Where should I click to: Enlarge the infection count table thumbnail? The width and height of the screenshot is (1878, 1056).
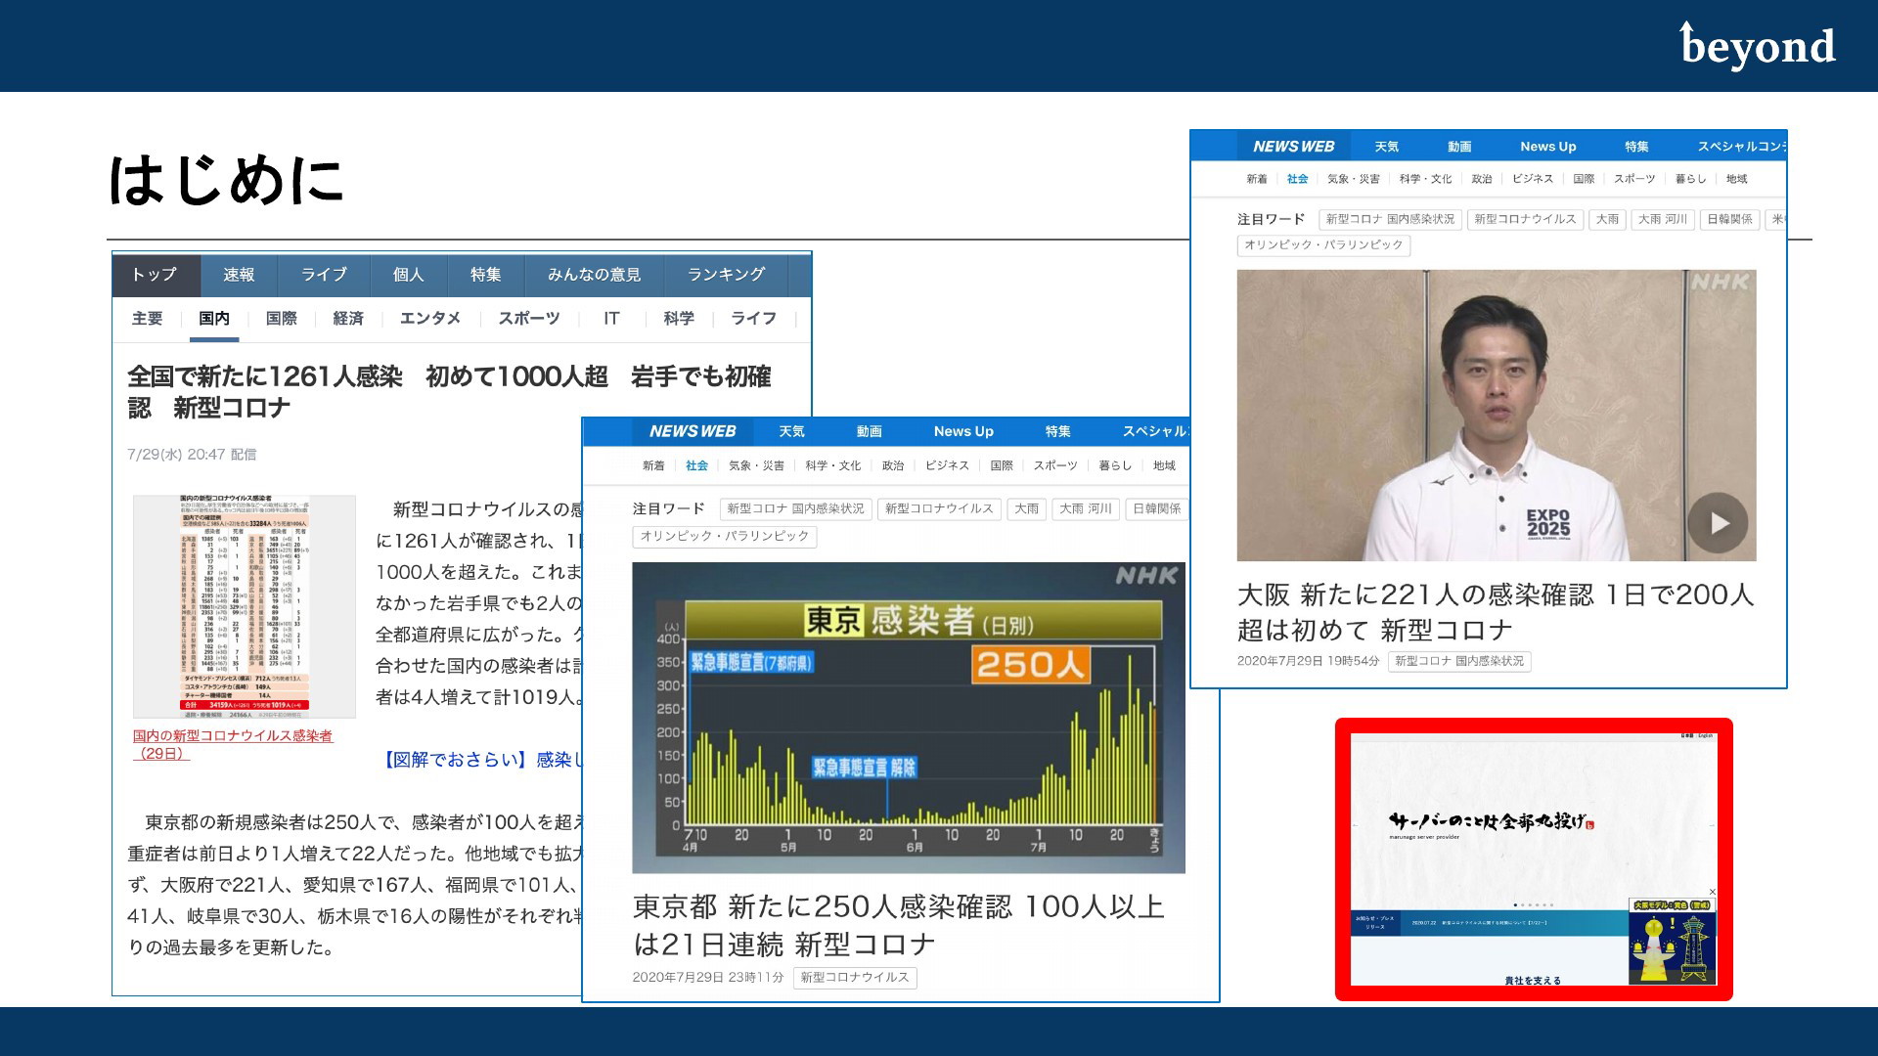(x=245, y=606)
